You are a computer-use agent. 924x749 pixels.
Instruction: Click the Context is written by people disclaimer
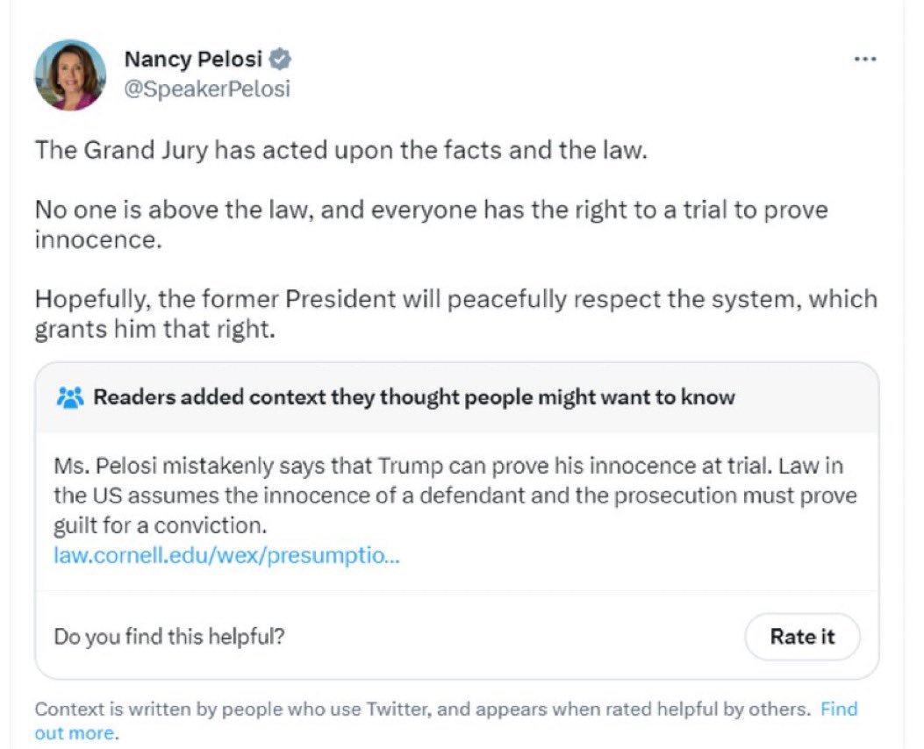(395, 709)
